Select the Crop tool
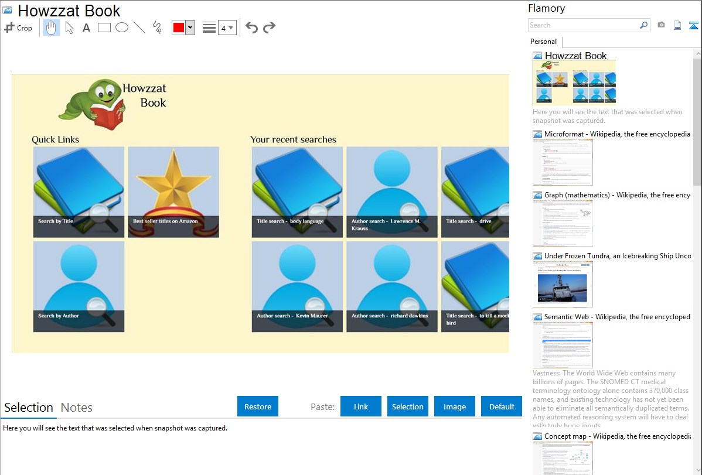The height and width of the screenshot is (475, 702). tap(18, 28)
